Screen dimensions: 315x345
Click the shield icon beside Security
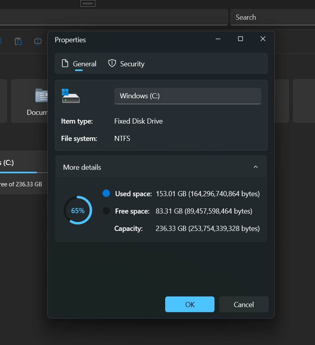(x=112, y=64)
